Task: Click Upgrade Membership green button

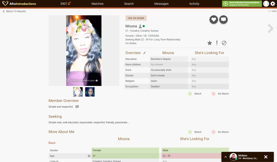Action: 242,4
